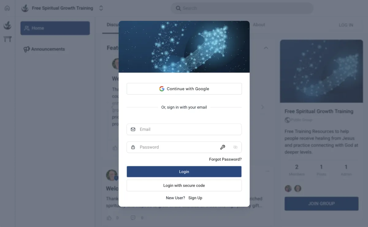This screenshot has width=368, height=227.
Task: Open the leaf group icon in sidebar
Action: [x=7, y=25]
